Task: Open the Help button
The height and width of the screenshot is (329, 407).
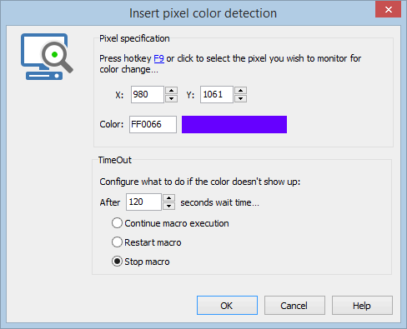Action: 362,306
